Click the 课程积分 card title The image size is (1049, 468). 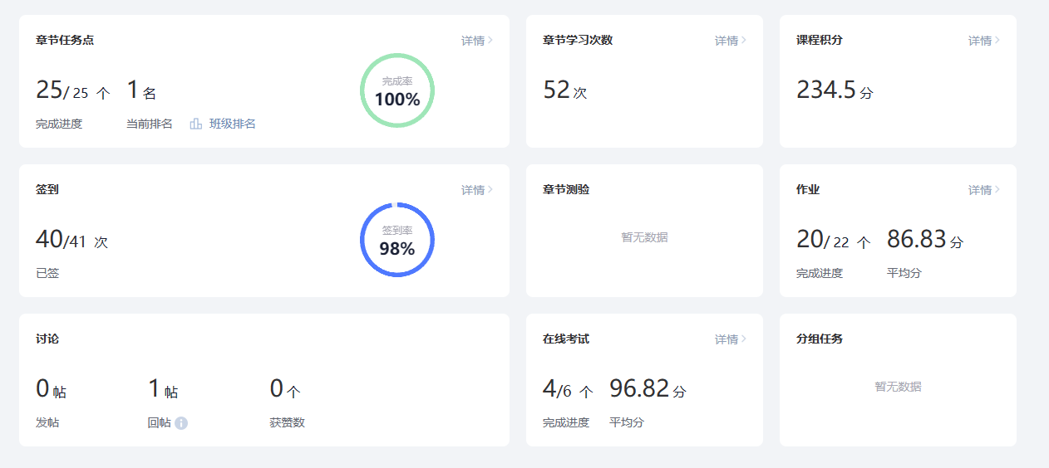pos(820,40)
